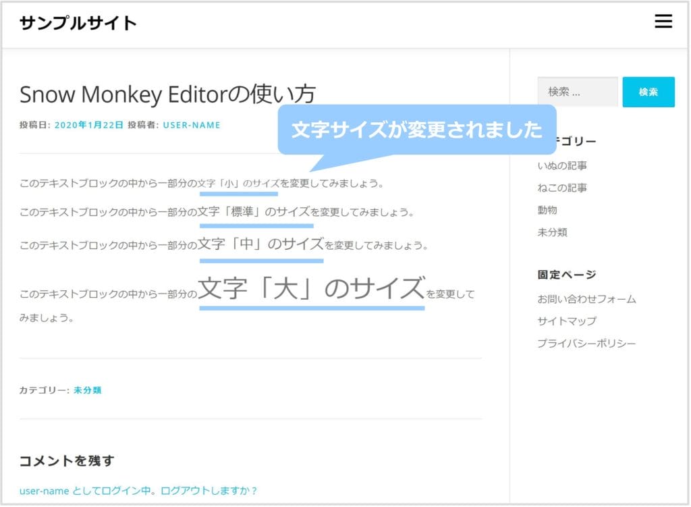Click the 文字「標準」のサイズ text
Viewport: 691px width, 507px height.
254,211
